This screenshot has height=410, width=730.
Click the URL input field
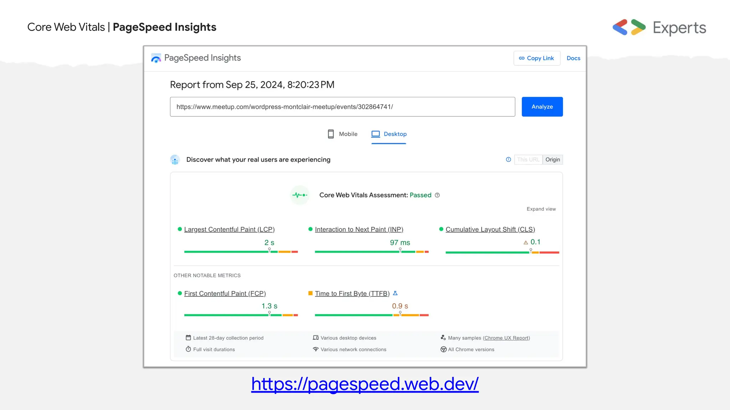(x=342, y=107)
